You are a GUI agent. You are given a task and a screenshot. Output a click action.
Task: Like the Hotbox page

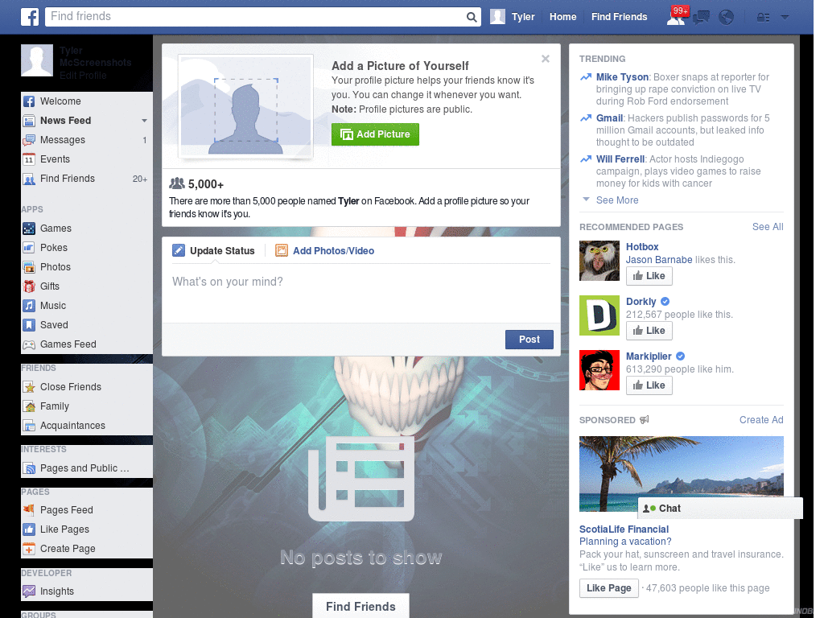pos(649,276)
